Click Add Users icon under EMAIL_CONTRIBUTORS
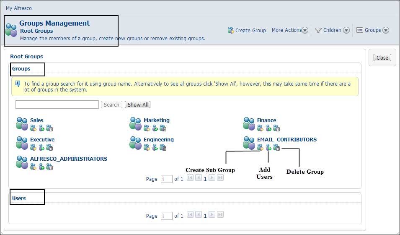This screenshot has width=400, height=235. click(x=268, y=148)
